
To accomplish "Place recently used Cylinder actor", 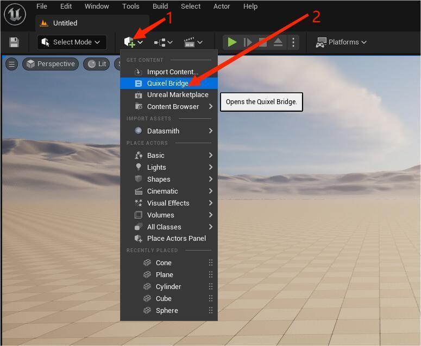I will 169,287.
